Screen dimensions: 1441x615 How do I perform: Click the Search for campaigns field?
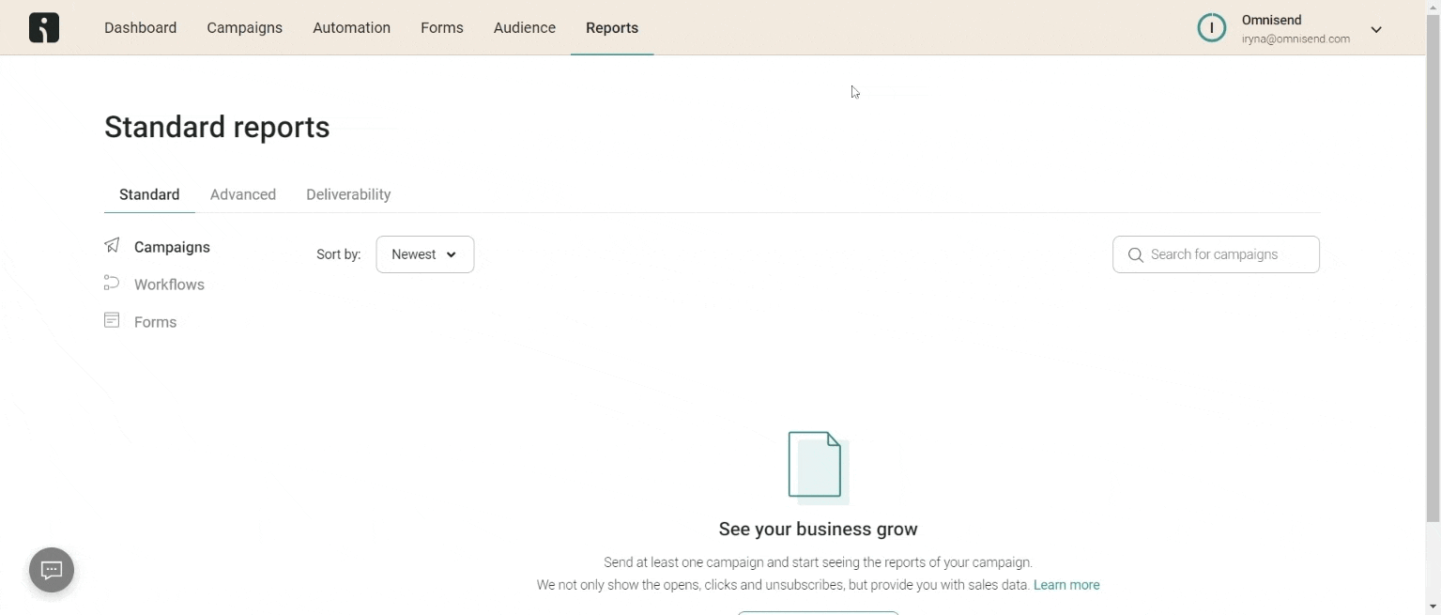tap(1216, 254)
